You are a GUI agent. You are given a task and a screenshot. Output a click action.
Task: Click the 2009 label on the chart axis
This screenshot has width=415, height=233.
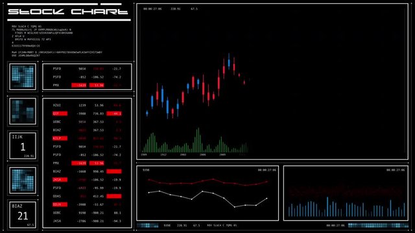222,155
